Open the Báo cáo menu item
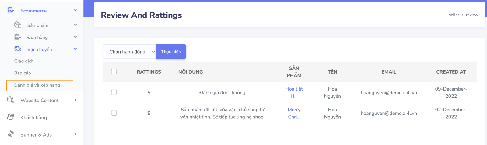The image size is (487, 145). [x=23, y=73]
